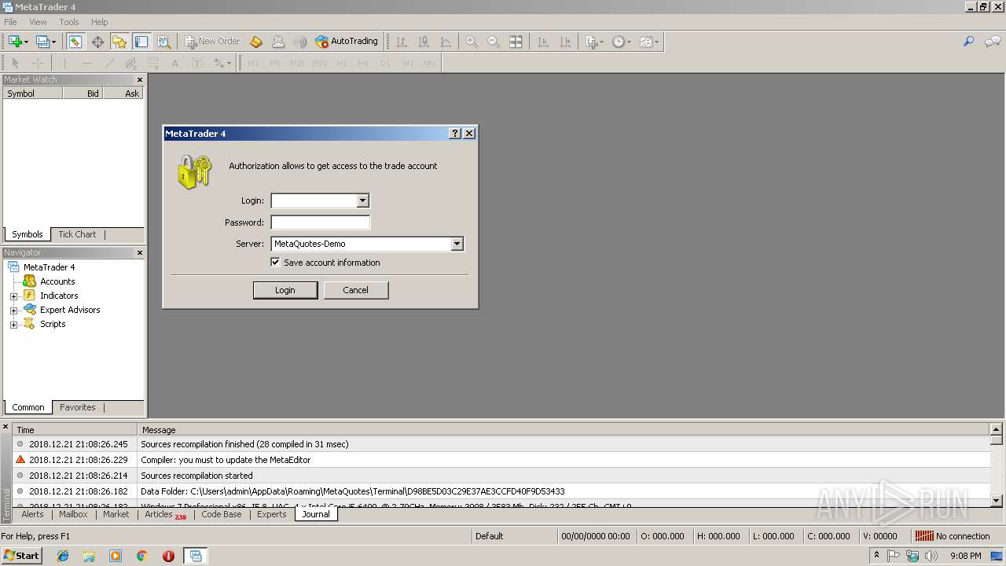Viewport: 1006px width, 566px height.
Task: Open the Indicators list toolbar dropdown
Action: 594,42
